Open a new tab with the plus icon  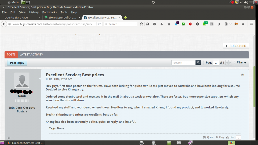(x=125, y=18)
